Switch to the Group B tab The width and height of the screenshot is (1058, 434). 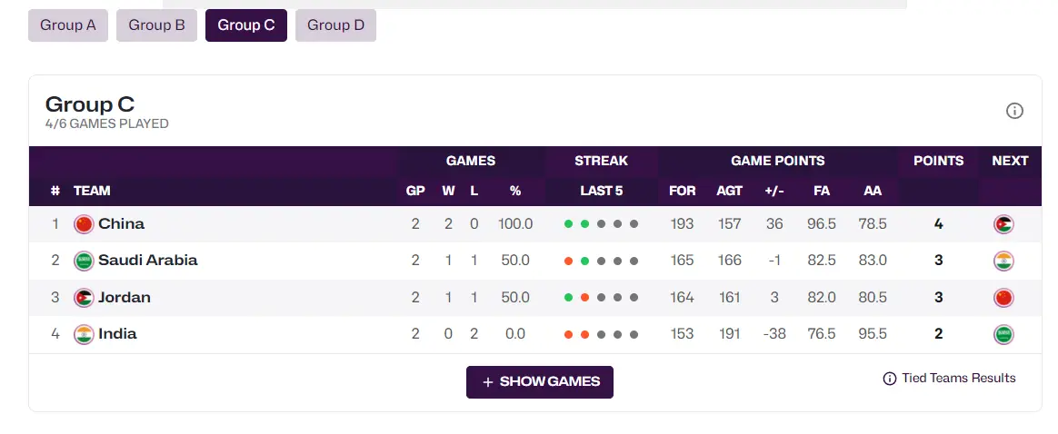pyautogui.click(x=156, y=25)
